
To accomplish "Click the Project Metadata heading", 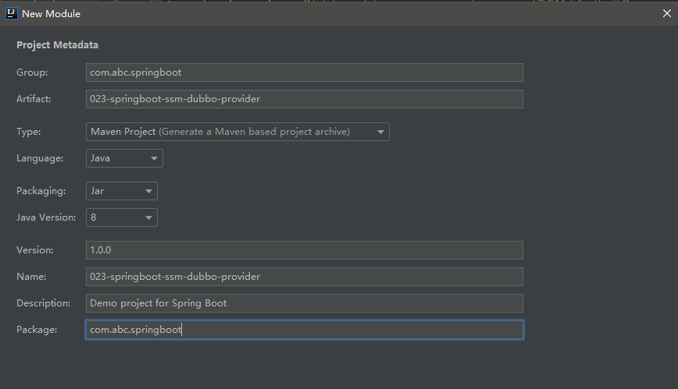I will pyautogui.click(x=57, y=45).
